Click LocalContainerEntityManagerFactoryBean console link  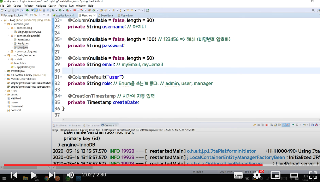(x=236, y=157)
